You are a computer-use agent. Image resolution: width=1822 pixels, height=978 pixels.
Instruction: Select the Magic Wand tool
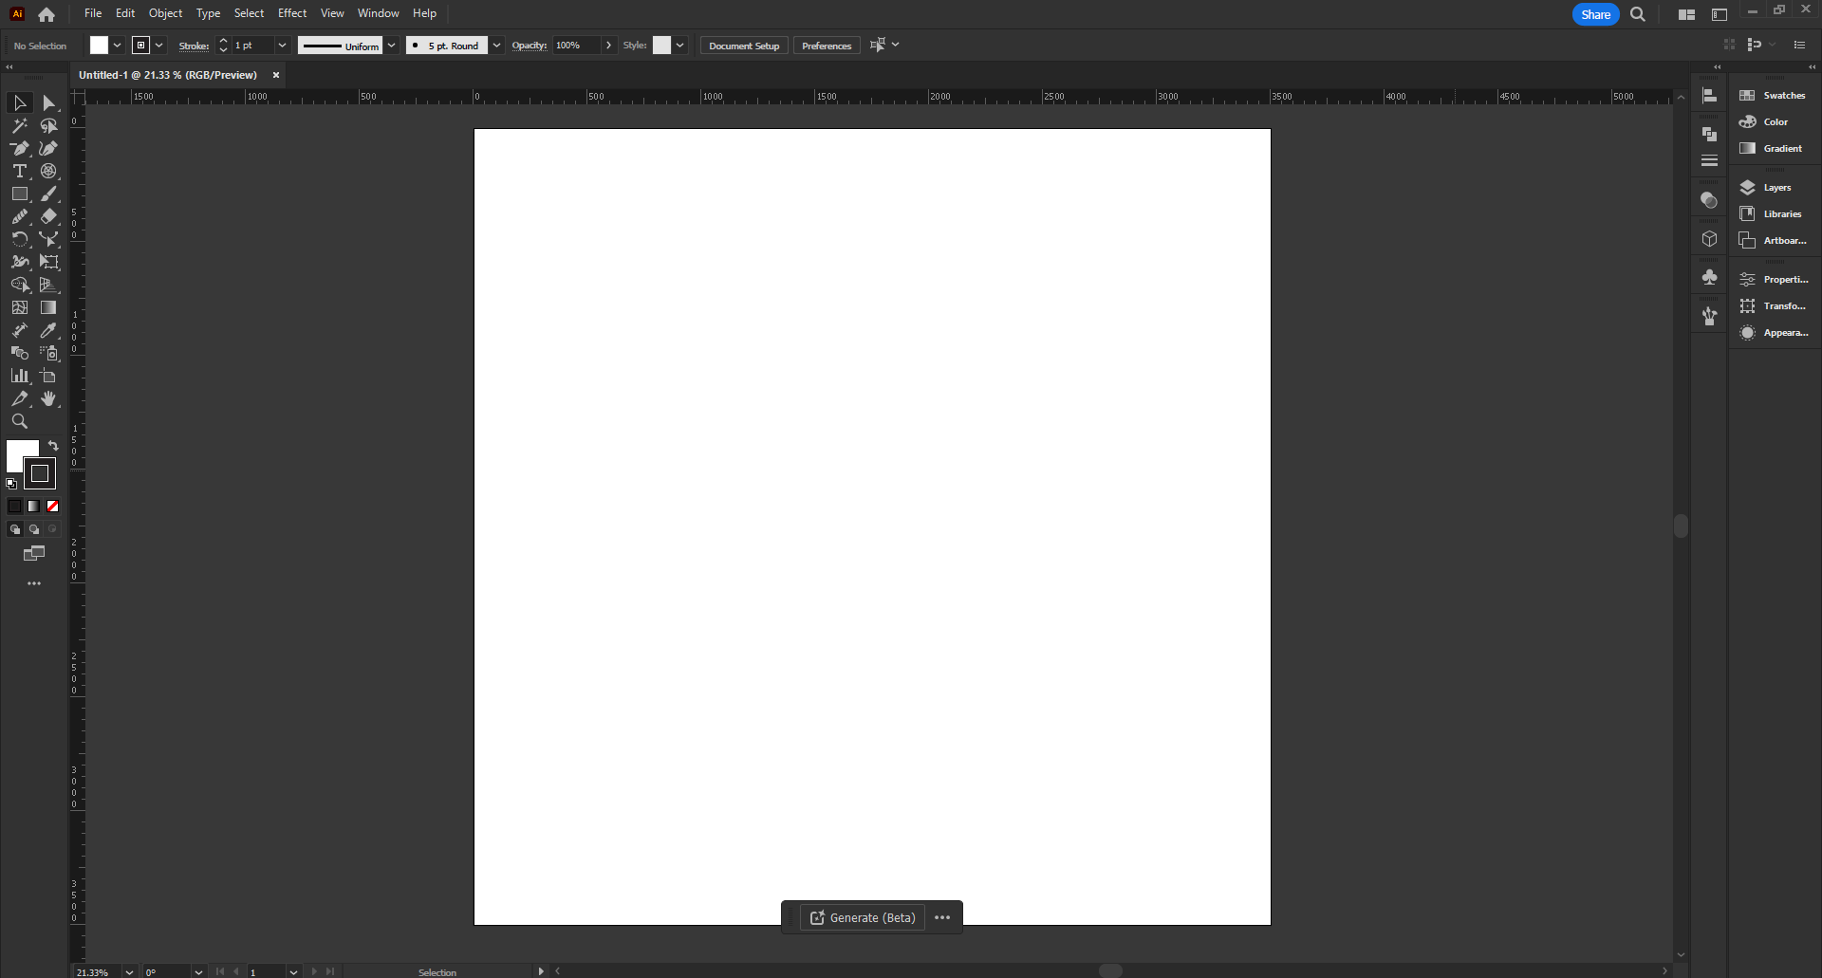[x=19, y=125]
